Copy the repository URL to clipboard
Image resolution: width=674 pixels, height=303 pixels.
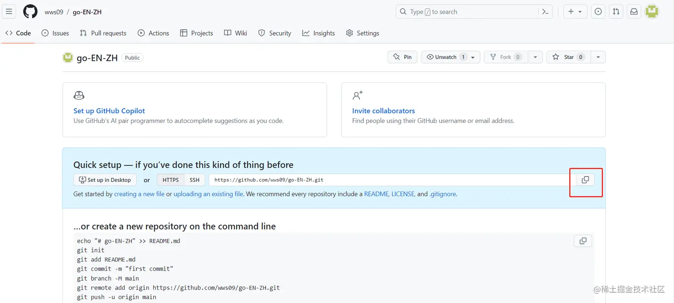point(585,180)
